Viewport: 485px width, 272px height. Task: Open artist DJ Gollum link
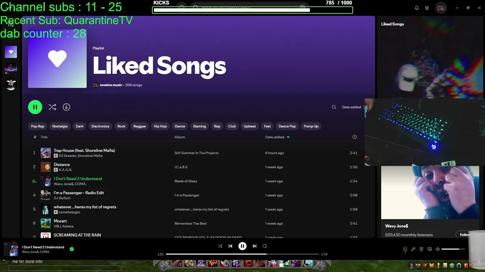pos(62,198)
